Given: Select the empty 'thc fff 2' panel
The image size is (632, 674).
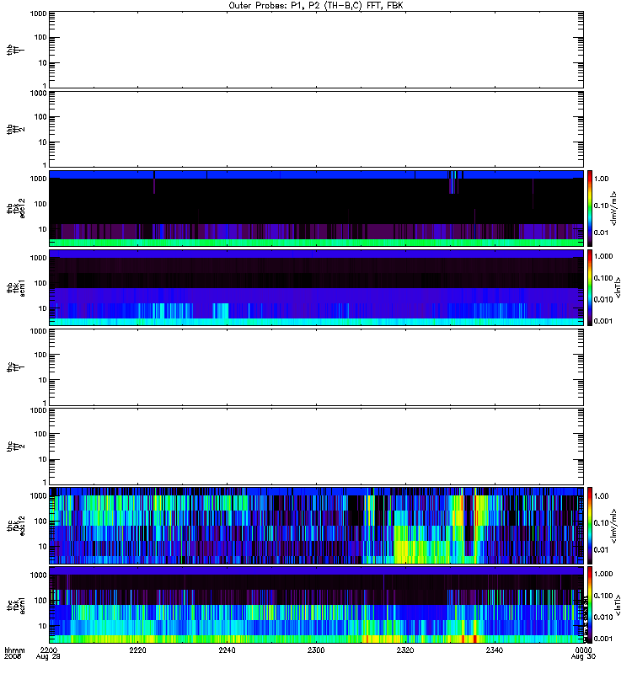Looking at the screenshot, I should pos(316,447).
